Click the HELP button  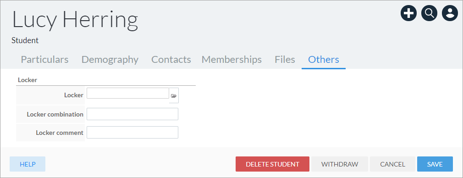click(28, 164)
